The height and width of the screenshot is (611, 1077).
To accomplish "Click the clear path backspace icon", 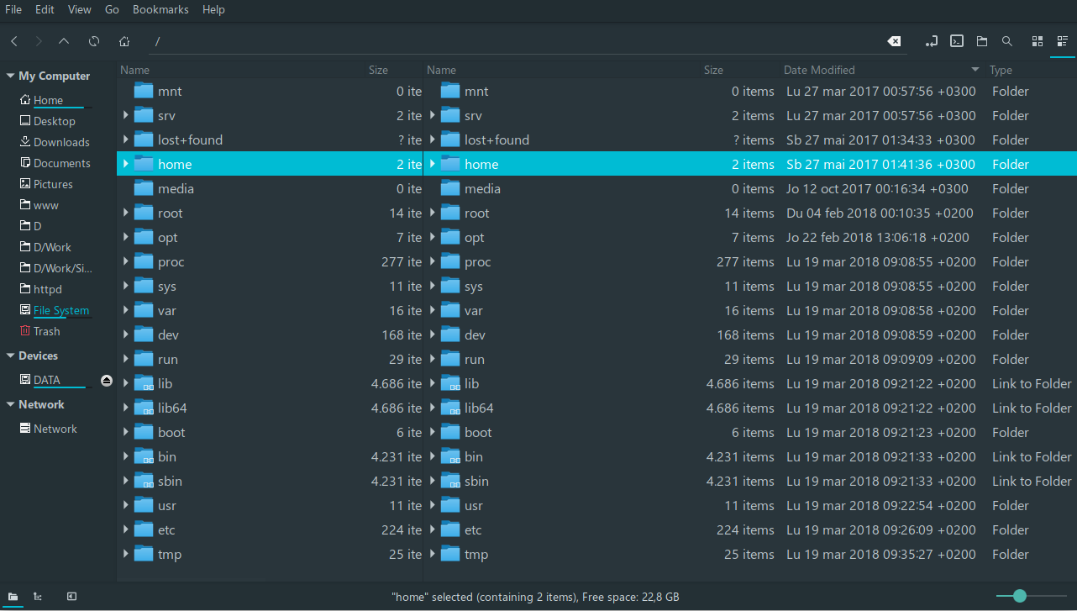I will (x=894, y=40).
